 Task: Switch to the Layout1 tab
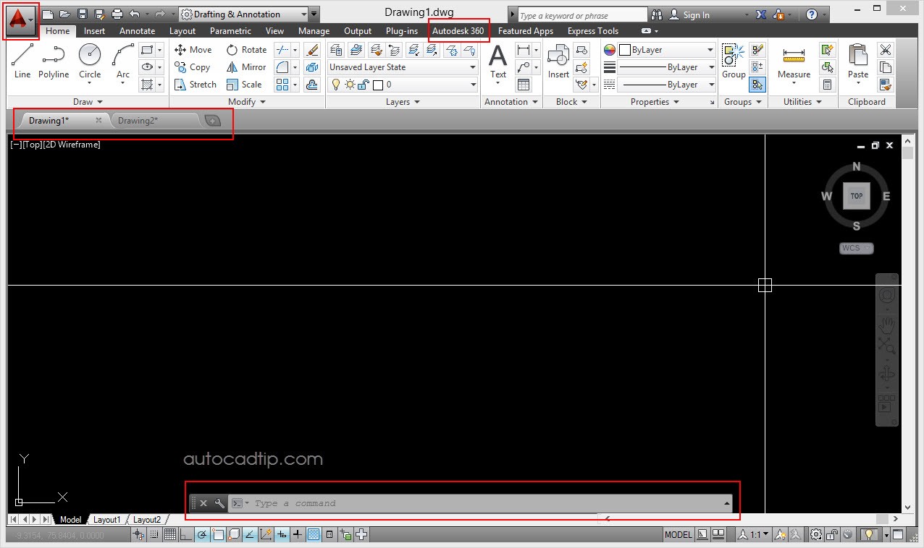coord(107,520)
